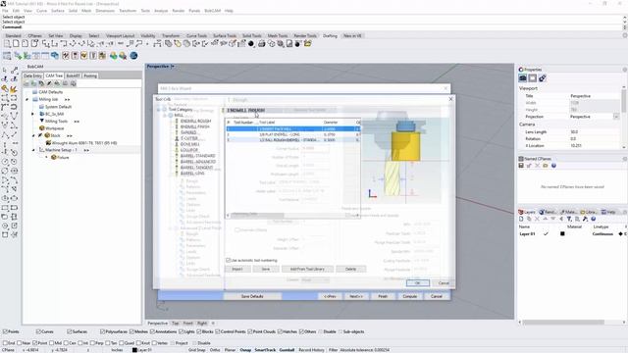Click Compute in the Mill wizard
This screenshot has height=353, width=628.
[410, 296]
